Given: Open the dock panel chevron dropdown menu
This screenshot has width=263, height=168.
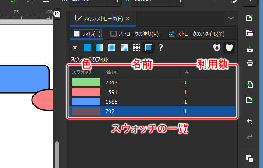Looking at the screenshot, I should [x=231, y=18].
